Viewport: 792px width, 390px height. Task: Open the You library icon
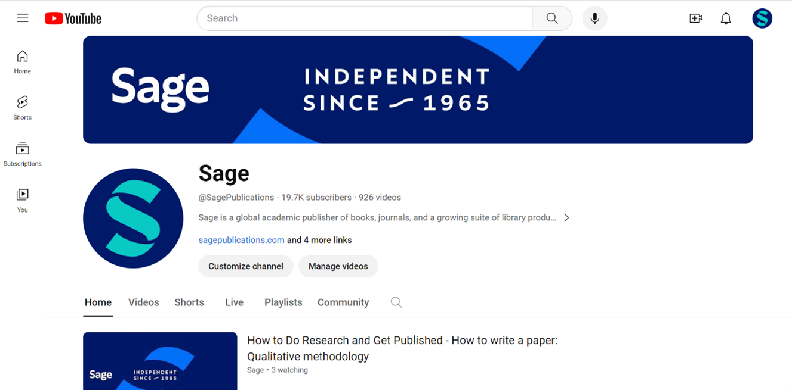click(23, 200)
